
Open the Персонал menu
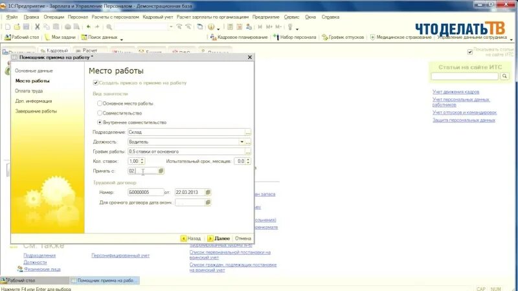(78, 17)
